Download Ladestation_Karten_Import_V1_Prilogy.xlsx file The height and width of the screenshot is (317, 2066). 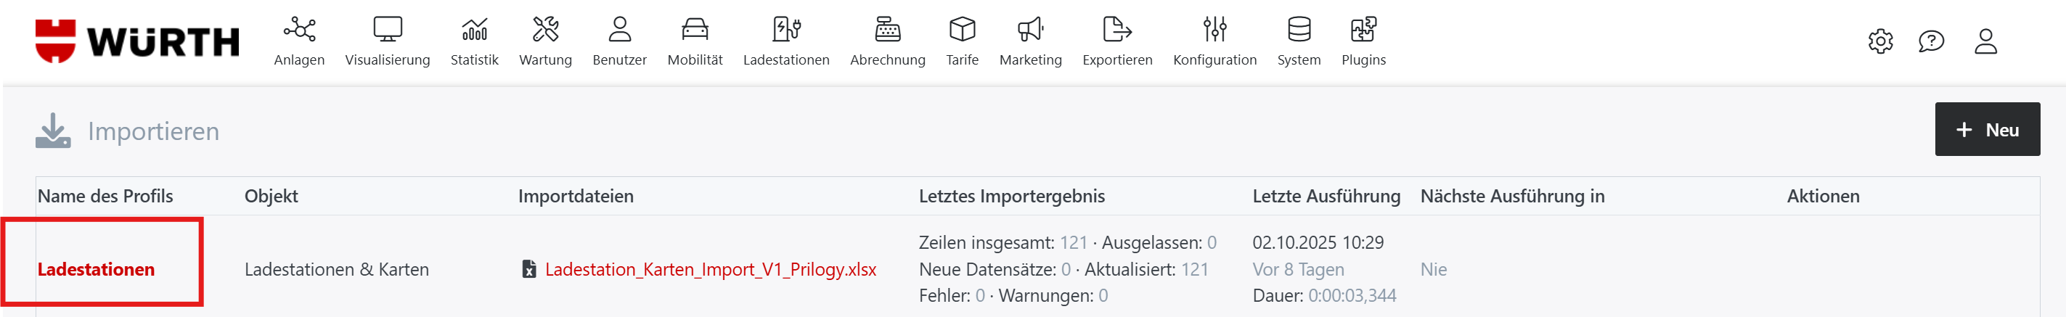tap(710, 270)
